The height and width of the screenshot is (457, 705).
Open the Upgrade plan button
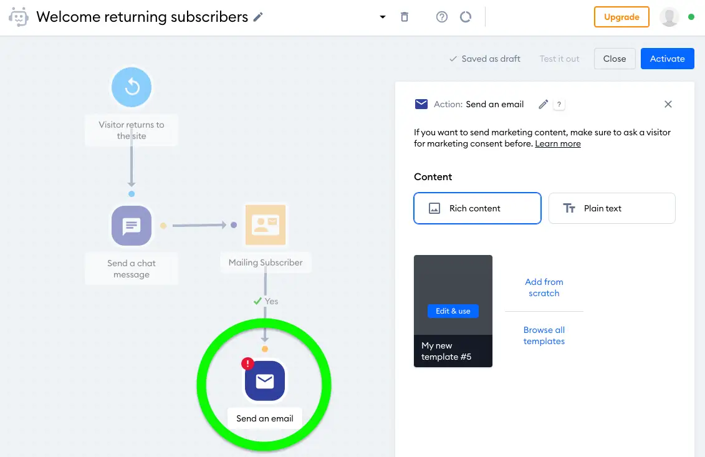(x=621, y=17)
